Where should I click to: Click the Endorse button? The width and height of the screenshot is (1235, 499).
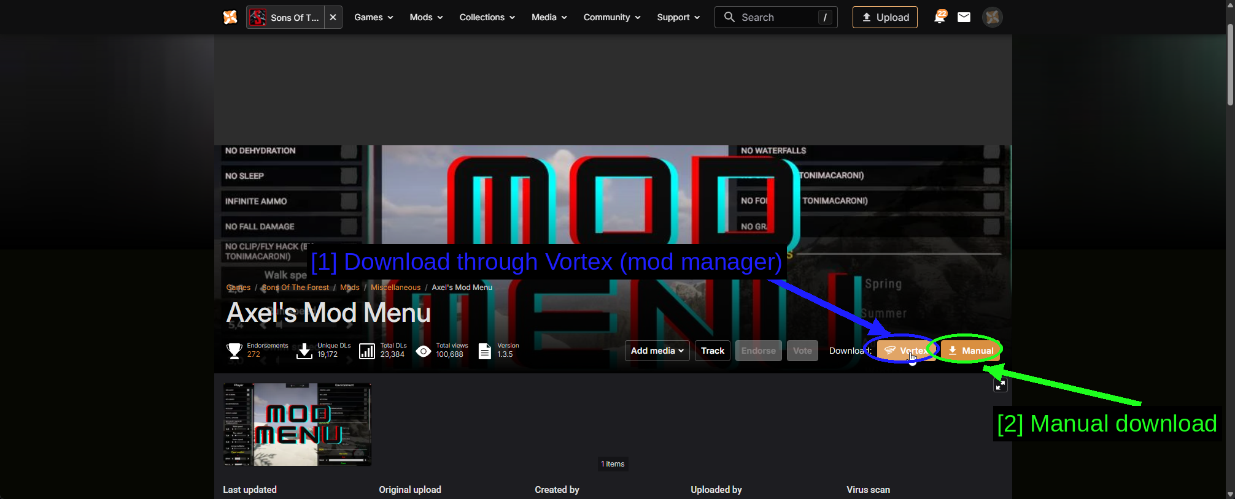758,351
